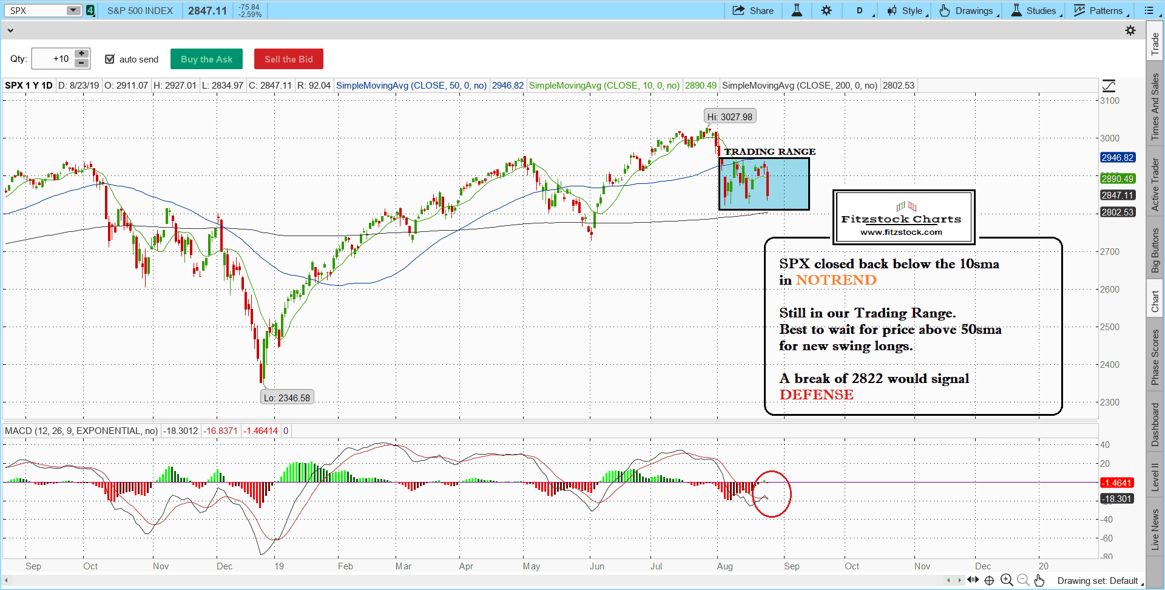Open the flask icon beside Share

click(797, 10)
